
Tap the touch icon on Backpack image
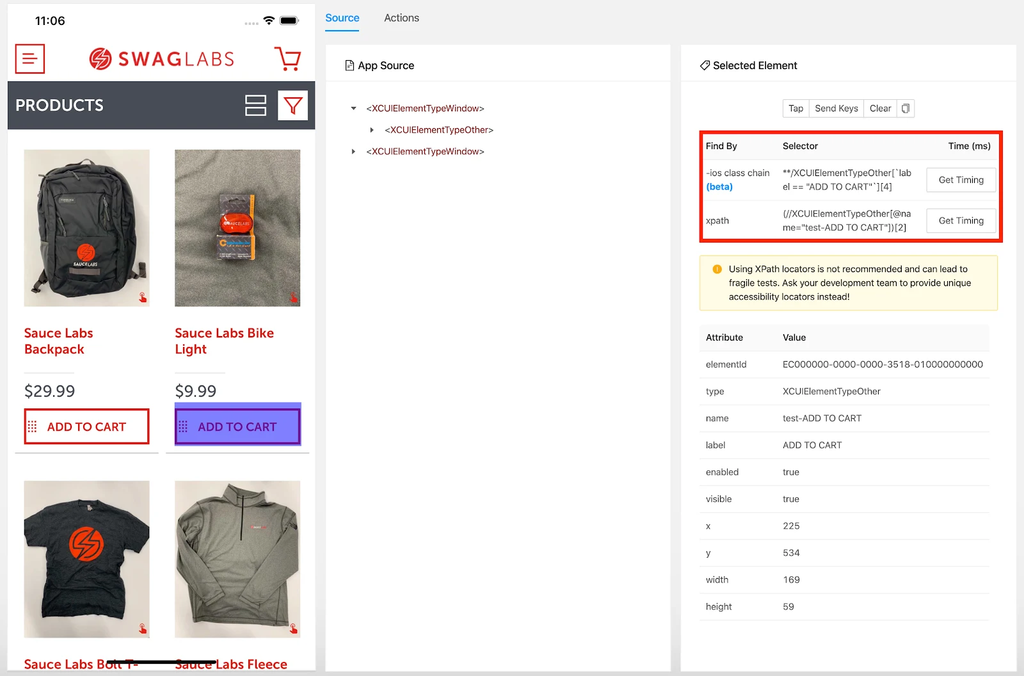(143, 297)
